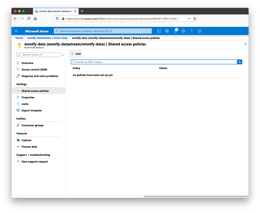Screen dimensions: 260x213
Task: Reload the page in the browser
Action: tap(29, 18)
